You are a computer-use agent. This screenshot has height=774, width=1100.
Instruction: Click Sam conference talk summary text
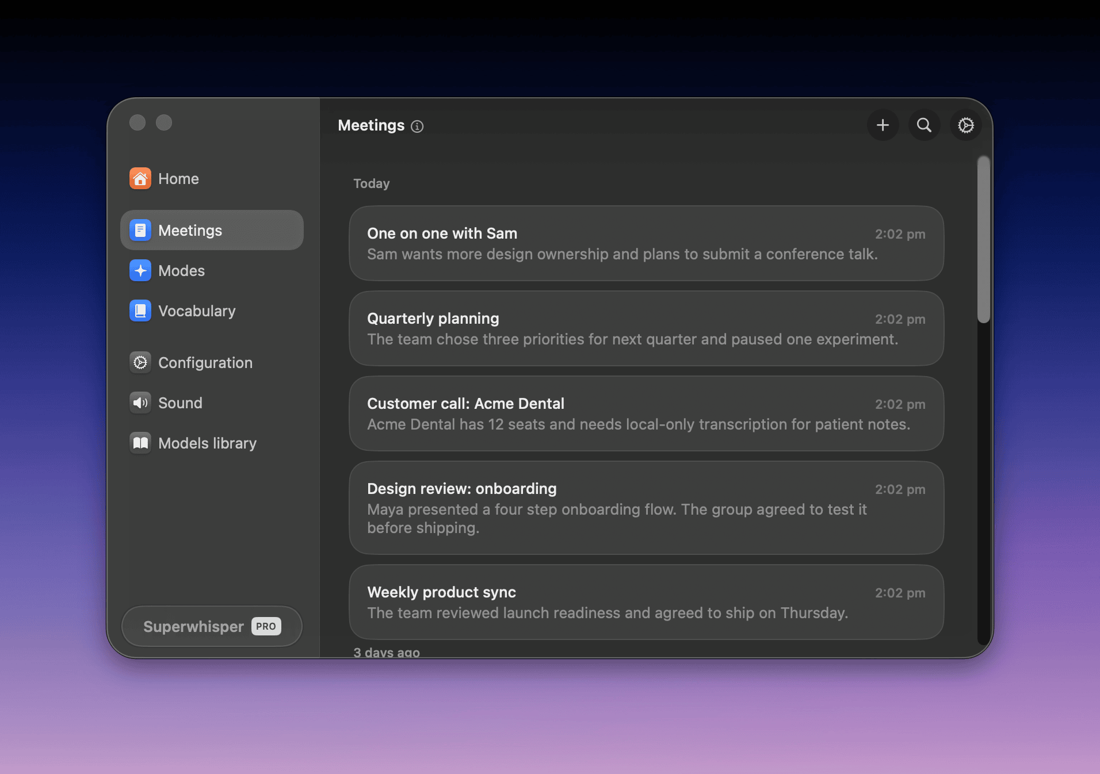(622, 254)
